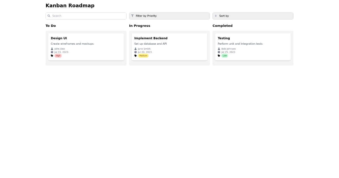
Task: Select the green Low priority badge
Action: coord(225,56)
